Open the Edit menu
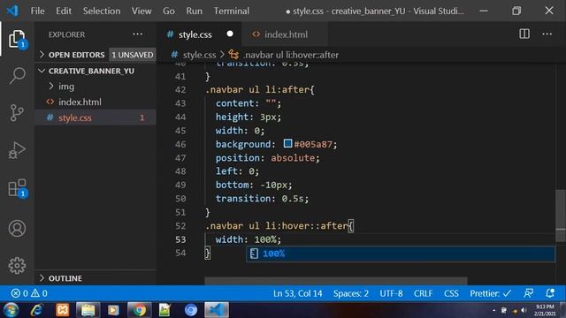 pyautogui.click(x=64, y=11)
